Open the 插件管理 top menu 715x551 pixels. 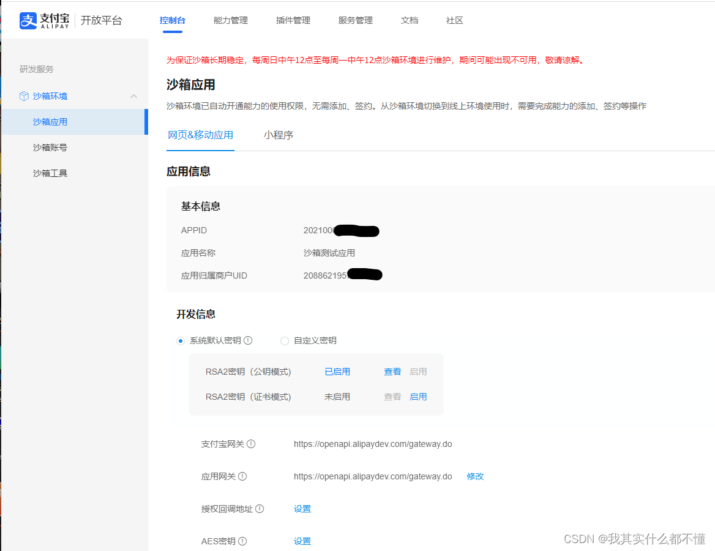pos(293,21)
